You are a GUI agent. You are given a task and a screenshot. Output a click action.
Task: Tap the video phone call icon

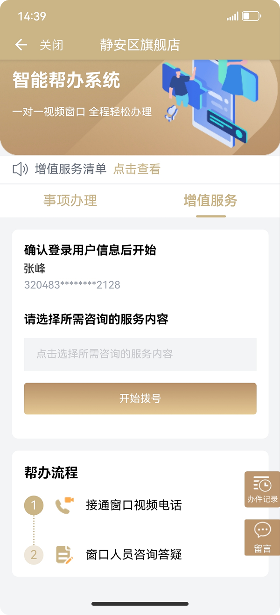(64, 505)
